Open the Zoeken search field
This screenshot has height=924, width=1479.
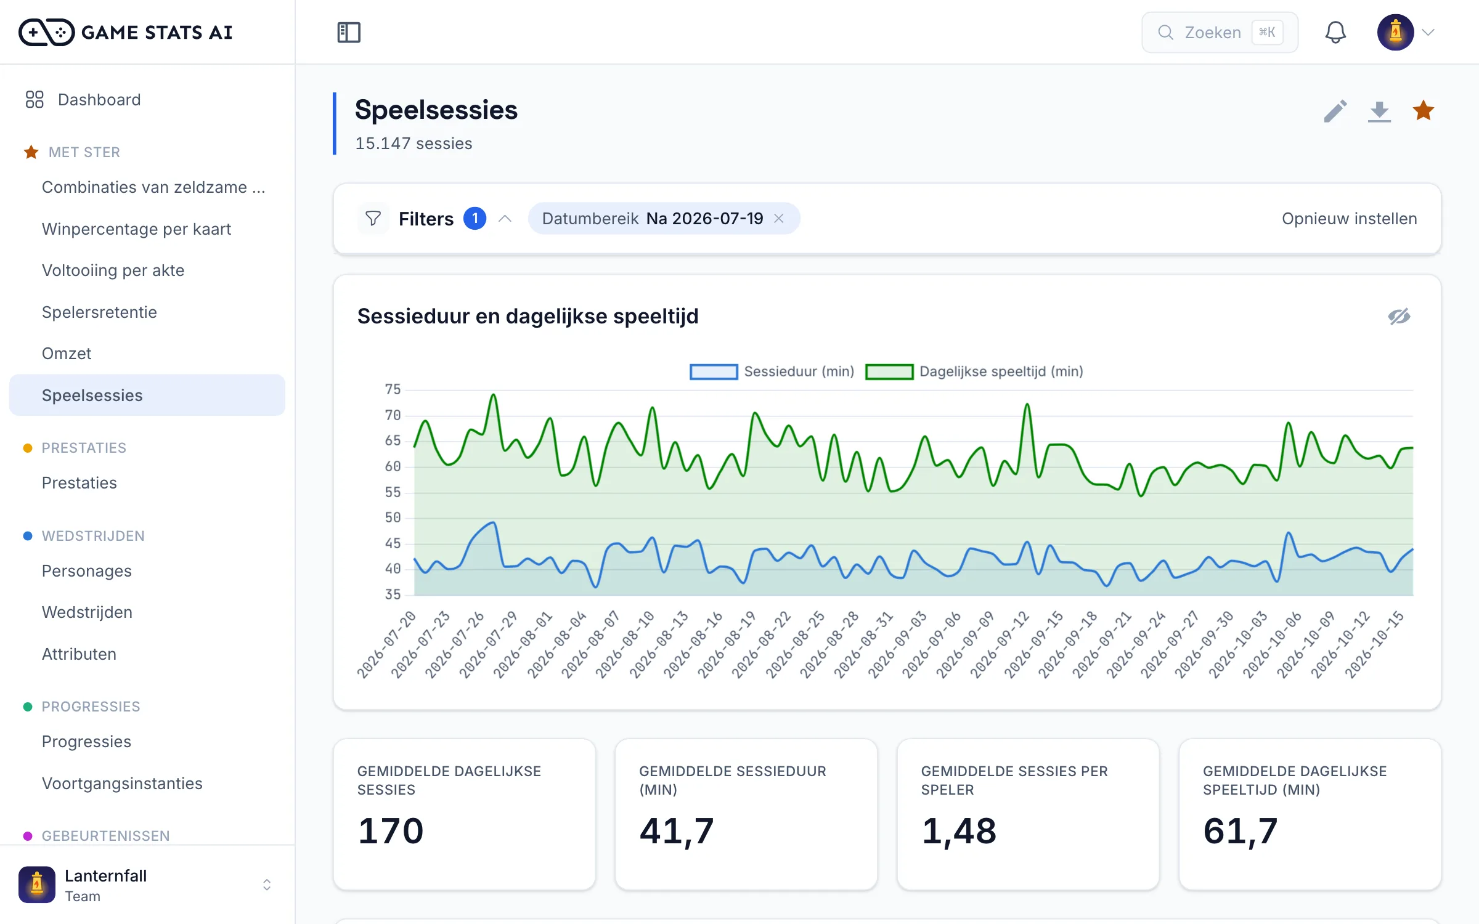(x=1220, y=33)
